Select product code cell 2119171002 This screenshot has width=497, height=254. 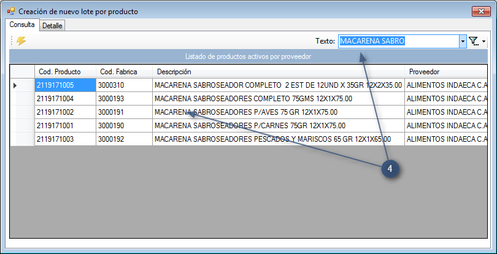click(65, 112)
